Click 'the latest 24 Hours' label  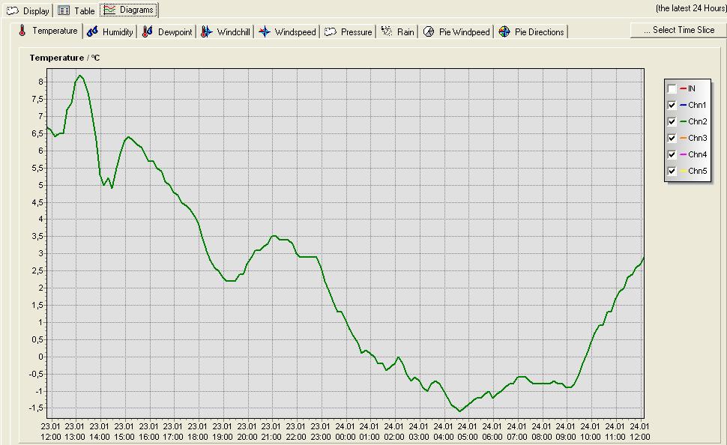(x=690, y=8)
